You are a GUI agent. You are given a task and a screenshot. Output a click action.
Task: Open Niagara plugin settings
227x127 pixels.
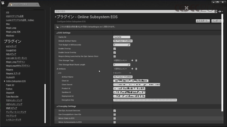(10, 70)
